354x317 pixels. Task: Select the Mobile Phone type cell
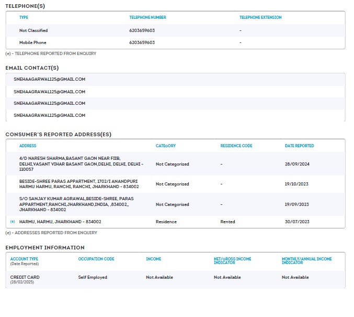click(x=33, y=42)
